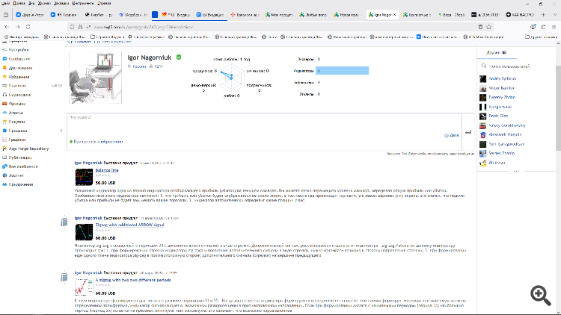The height and width of the screenshot is (315, 561).
Task: Click the account icon in browser toolbar
Action: click(533, 27)
